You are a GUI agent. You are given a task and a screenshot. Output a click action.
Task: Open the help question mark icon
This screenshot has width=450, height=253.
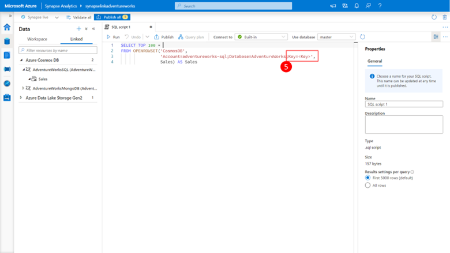(x=380, y=6)
